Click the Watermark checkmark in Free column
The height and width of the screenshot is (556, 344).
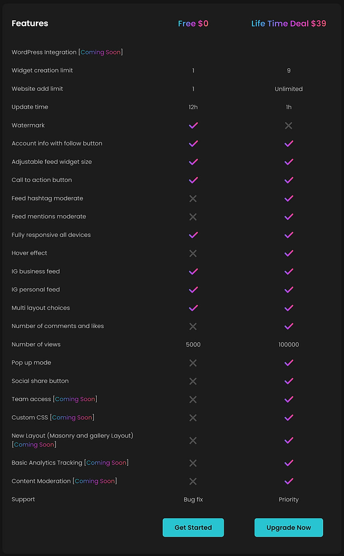193,126
